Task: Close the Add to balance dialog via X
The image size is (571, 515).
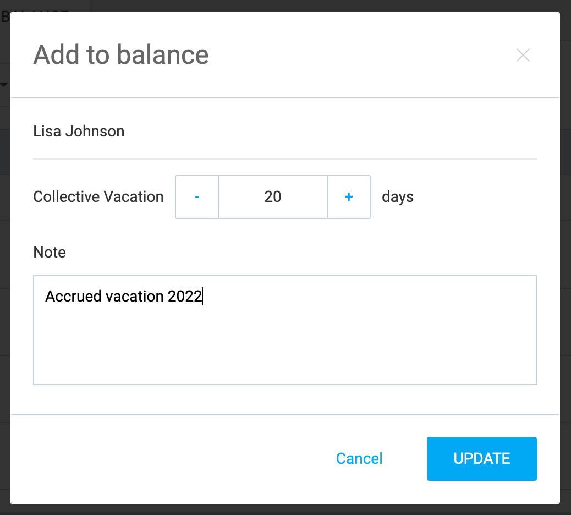Action: pos(523,55)
